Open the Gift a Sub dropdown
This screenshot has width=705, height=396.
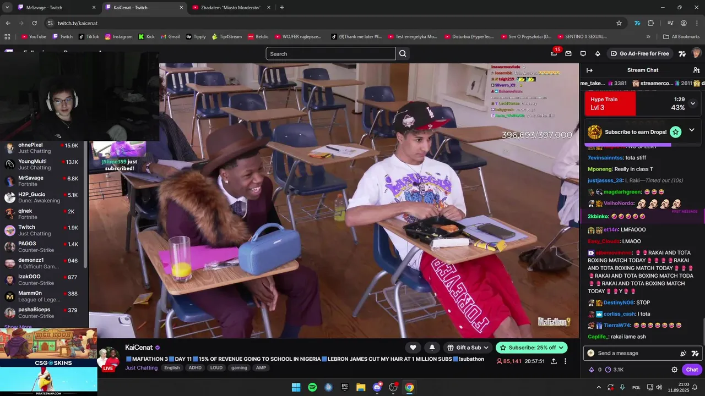click(468, 348)
